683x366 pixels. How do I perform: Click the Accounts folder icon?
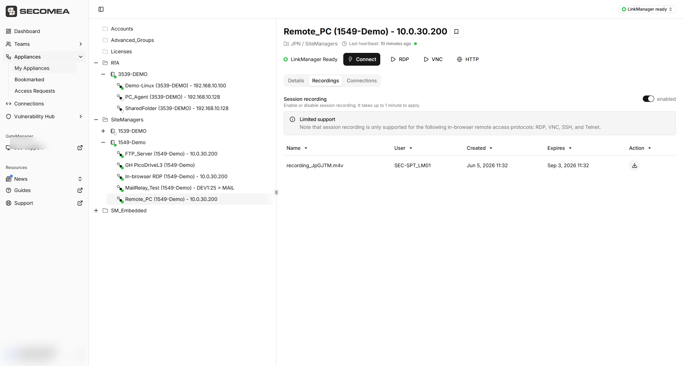(x=105, y=29)
